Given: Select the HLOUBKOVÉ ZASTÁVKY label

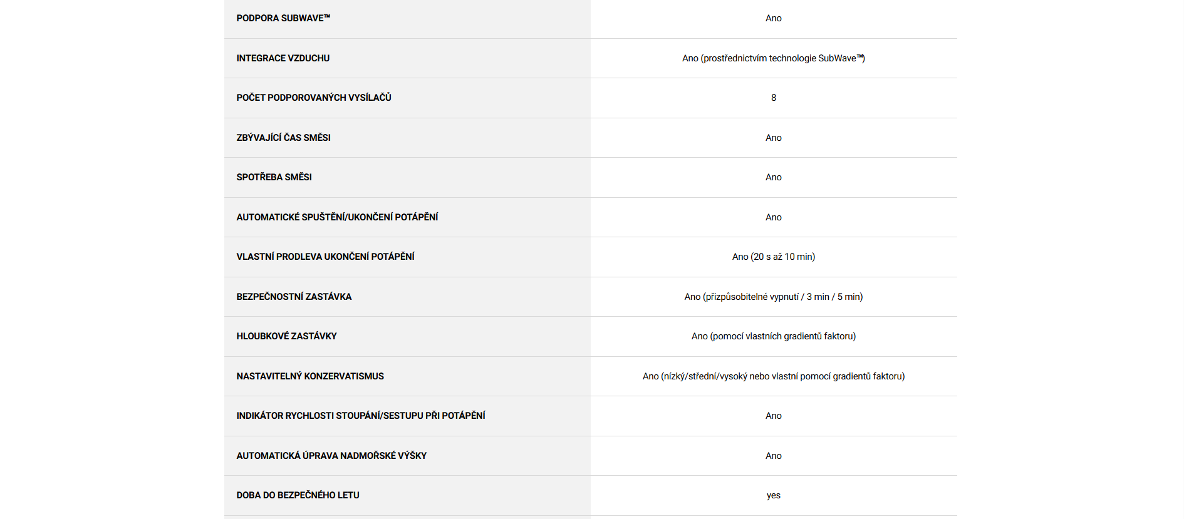Looking at the screenshot, I should click(x=287, y=336).
